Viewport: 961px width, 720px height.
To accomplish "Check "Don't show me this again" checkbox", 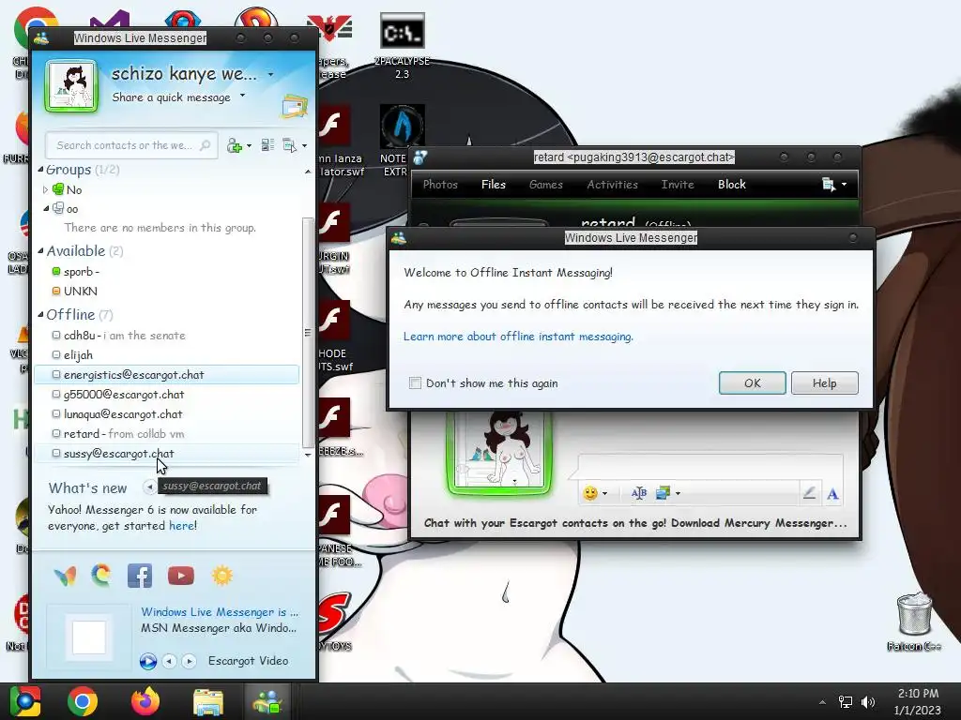I will 415,383.
